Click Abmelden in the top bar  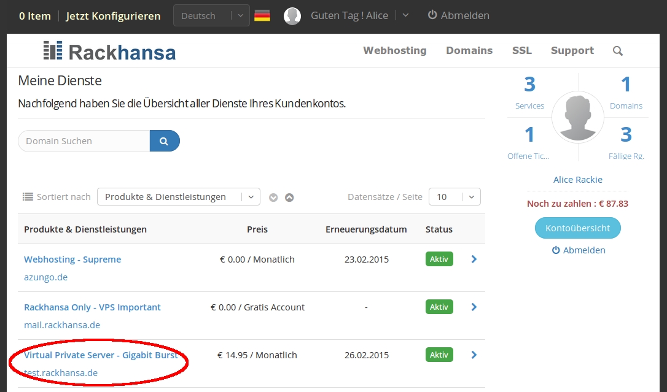(x=459, y=15)
